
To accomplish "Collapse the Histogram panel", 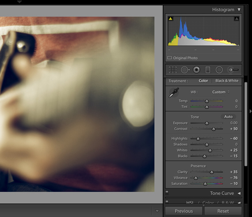I will (239, 10).
